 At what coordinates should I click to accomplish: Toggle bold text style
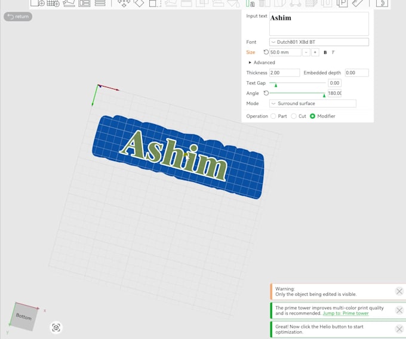(325, 53)
